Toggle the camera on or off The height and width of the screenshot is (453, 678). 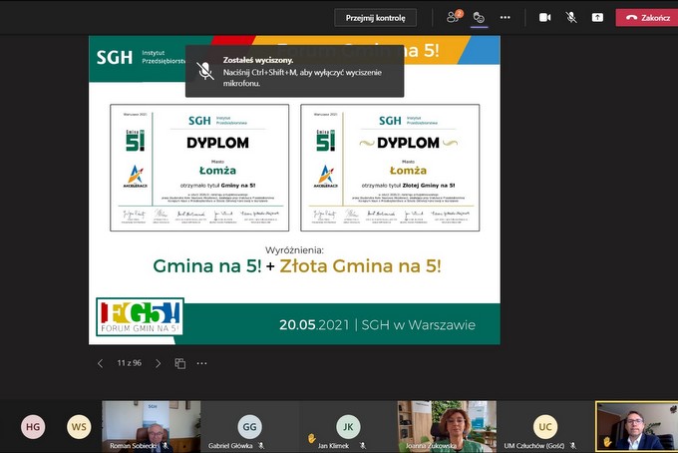pyautogui.click(x=544, y=17)
